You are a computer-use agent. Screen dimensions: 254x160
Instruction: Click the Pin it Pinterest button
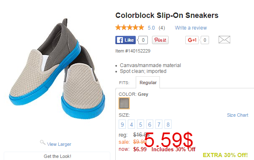[x=160, y=40]
